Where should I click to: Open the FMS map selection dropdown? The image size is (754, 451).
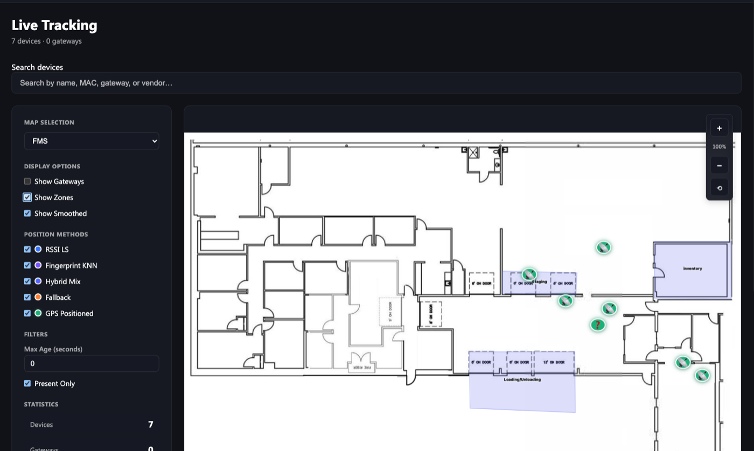92,140
